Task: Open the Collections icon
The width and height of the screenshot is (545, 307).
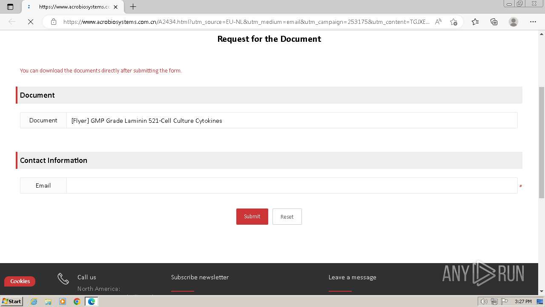Action: pos(494,22)
